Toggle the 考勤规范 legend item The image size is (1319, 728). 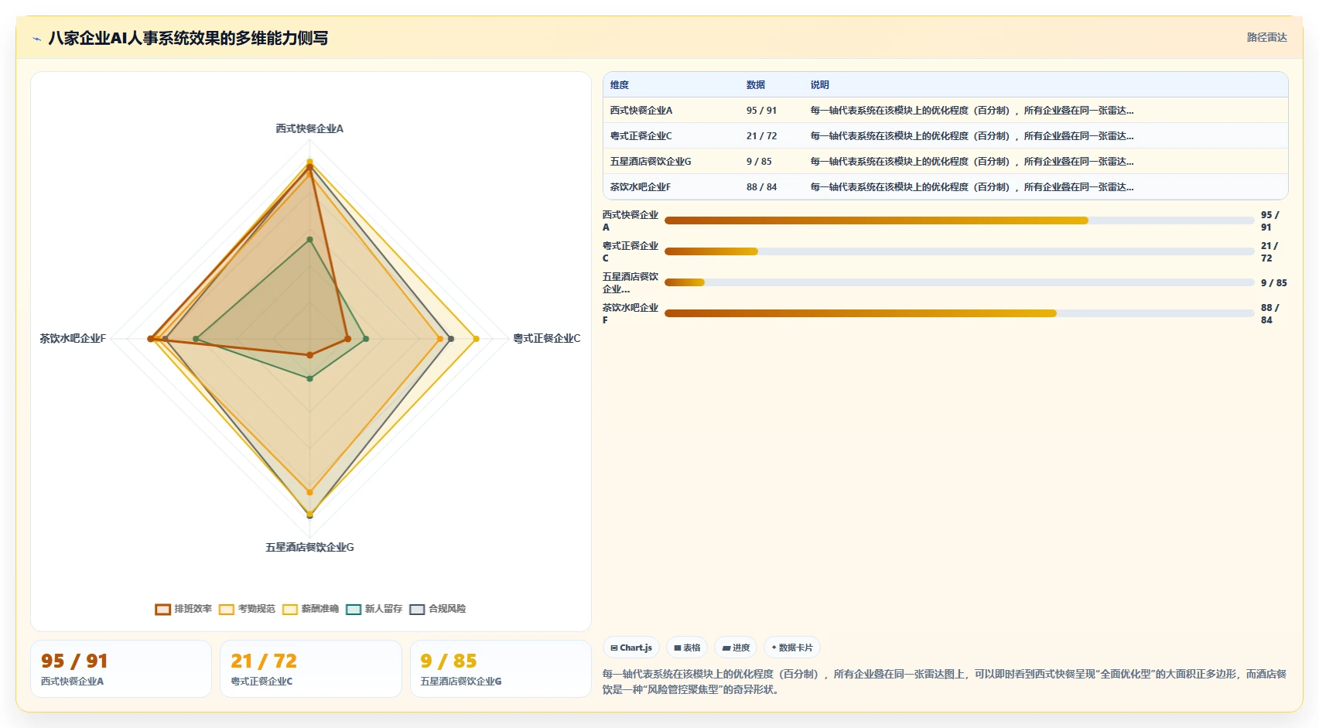pos(247,609)
